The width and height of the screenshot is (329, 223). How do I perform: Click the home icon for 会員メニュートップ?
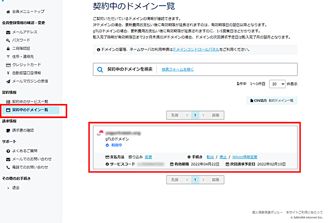click(8, 11)
